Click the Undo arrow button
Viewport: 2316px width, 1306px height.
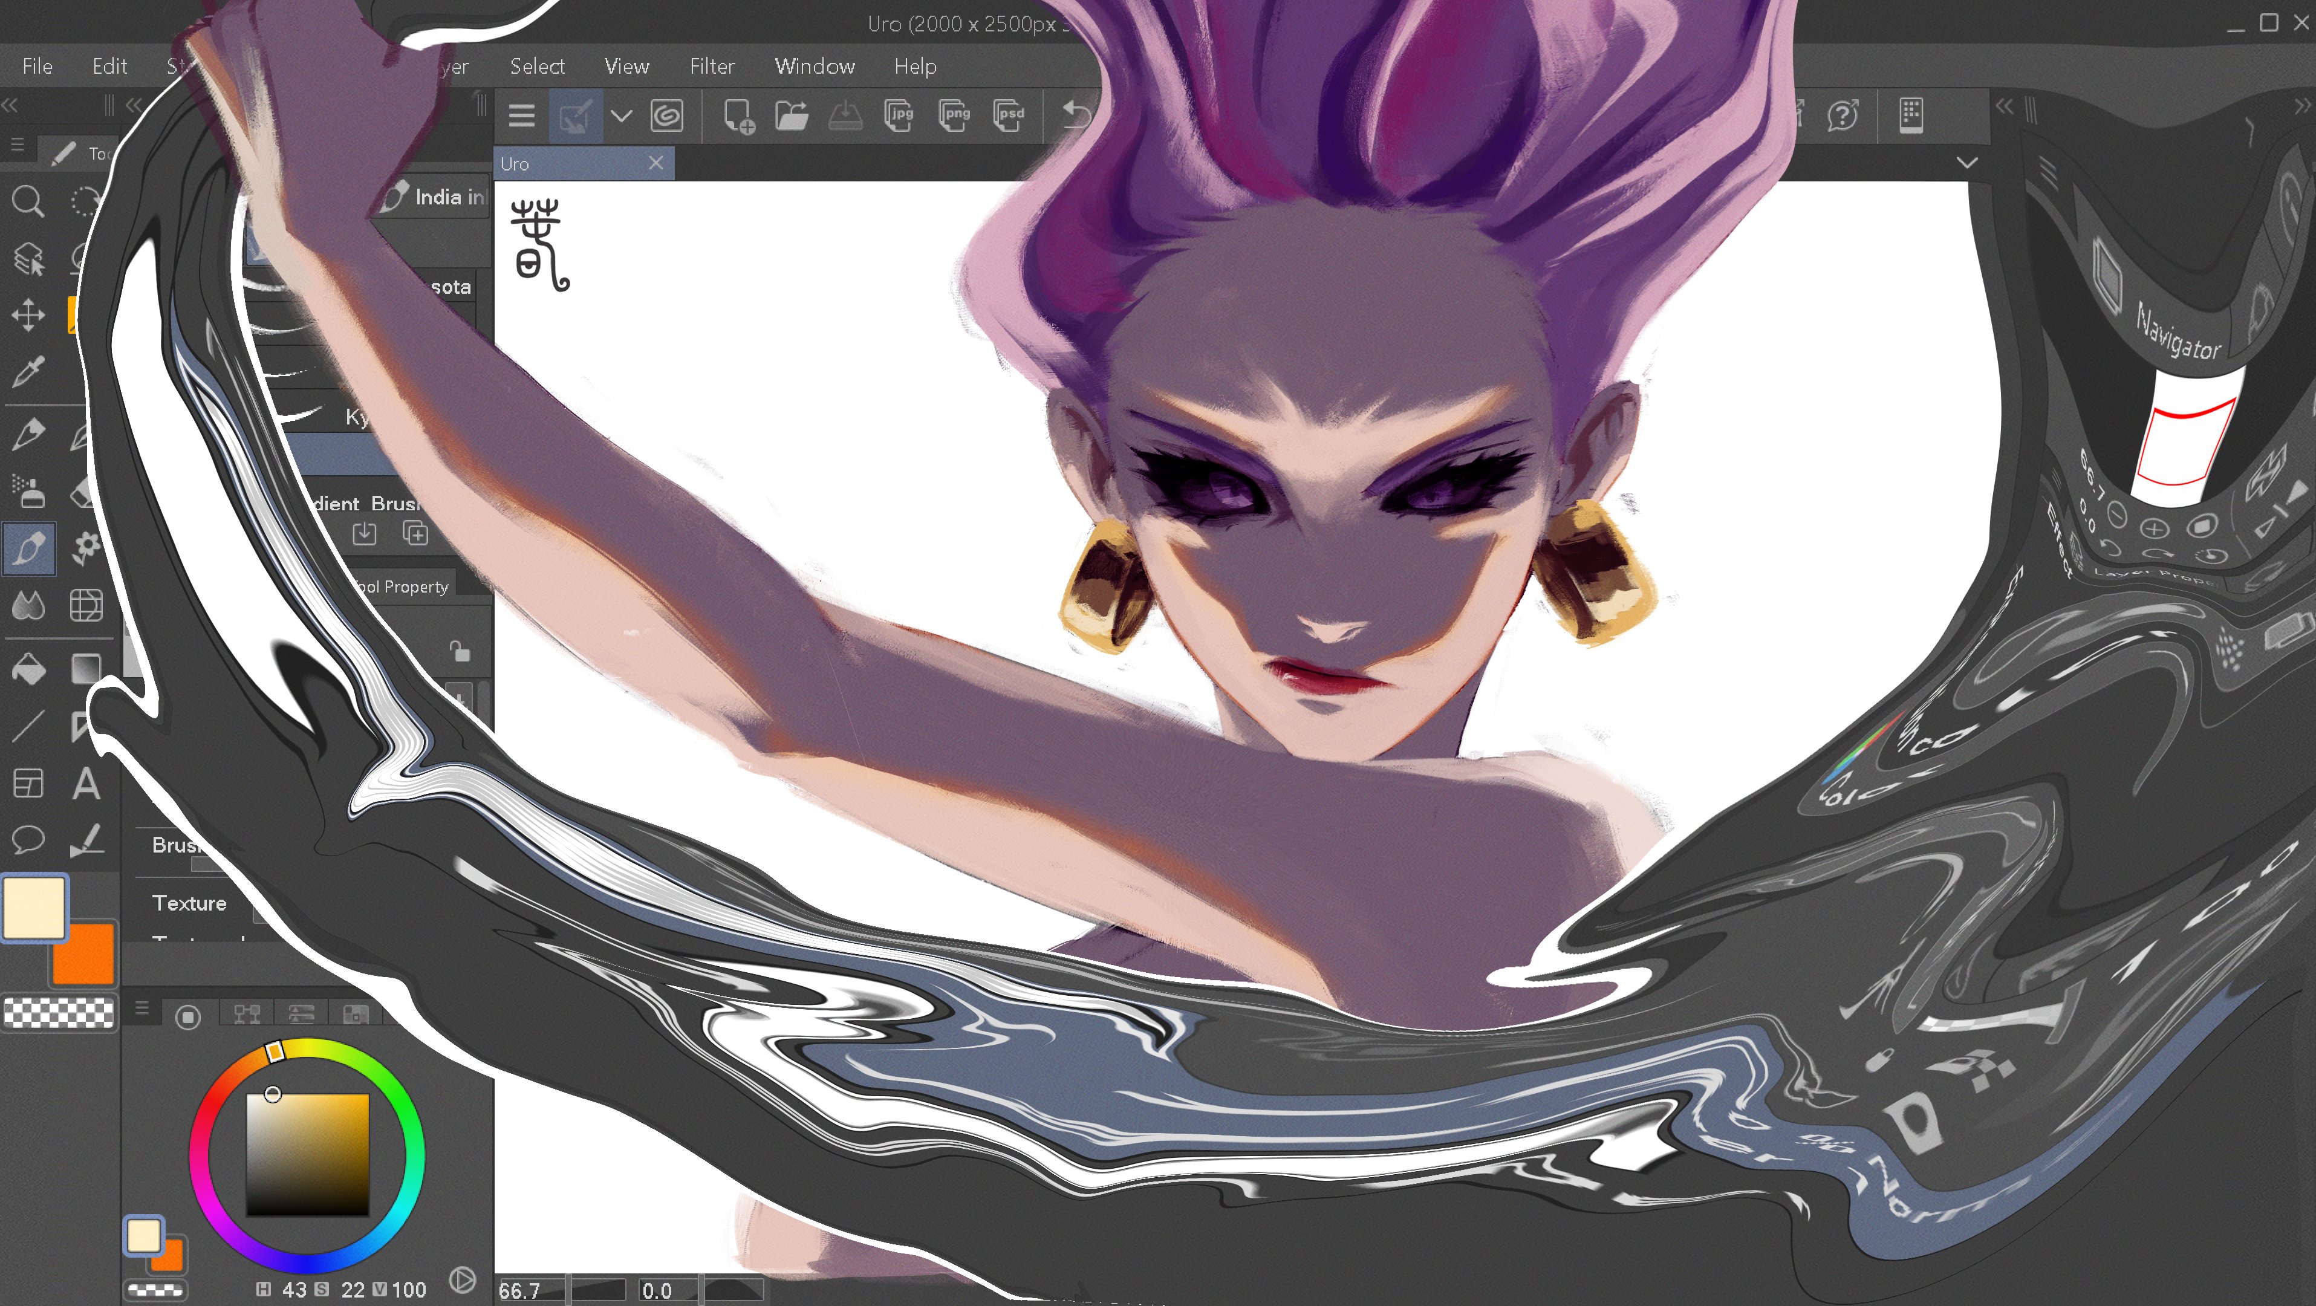[x=1076, y=115]
